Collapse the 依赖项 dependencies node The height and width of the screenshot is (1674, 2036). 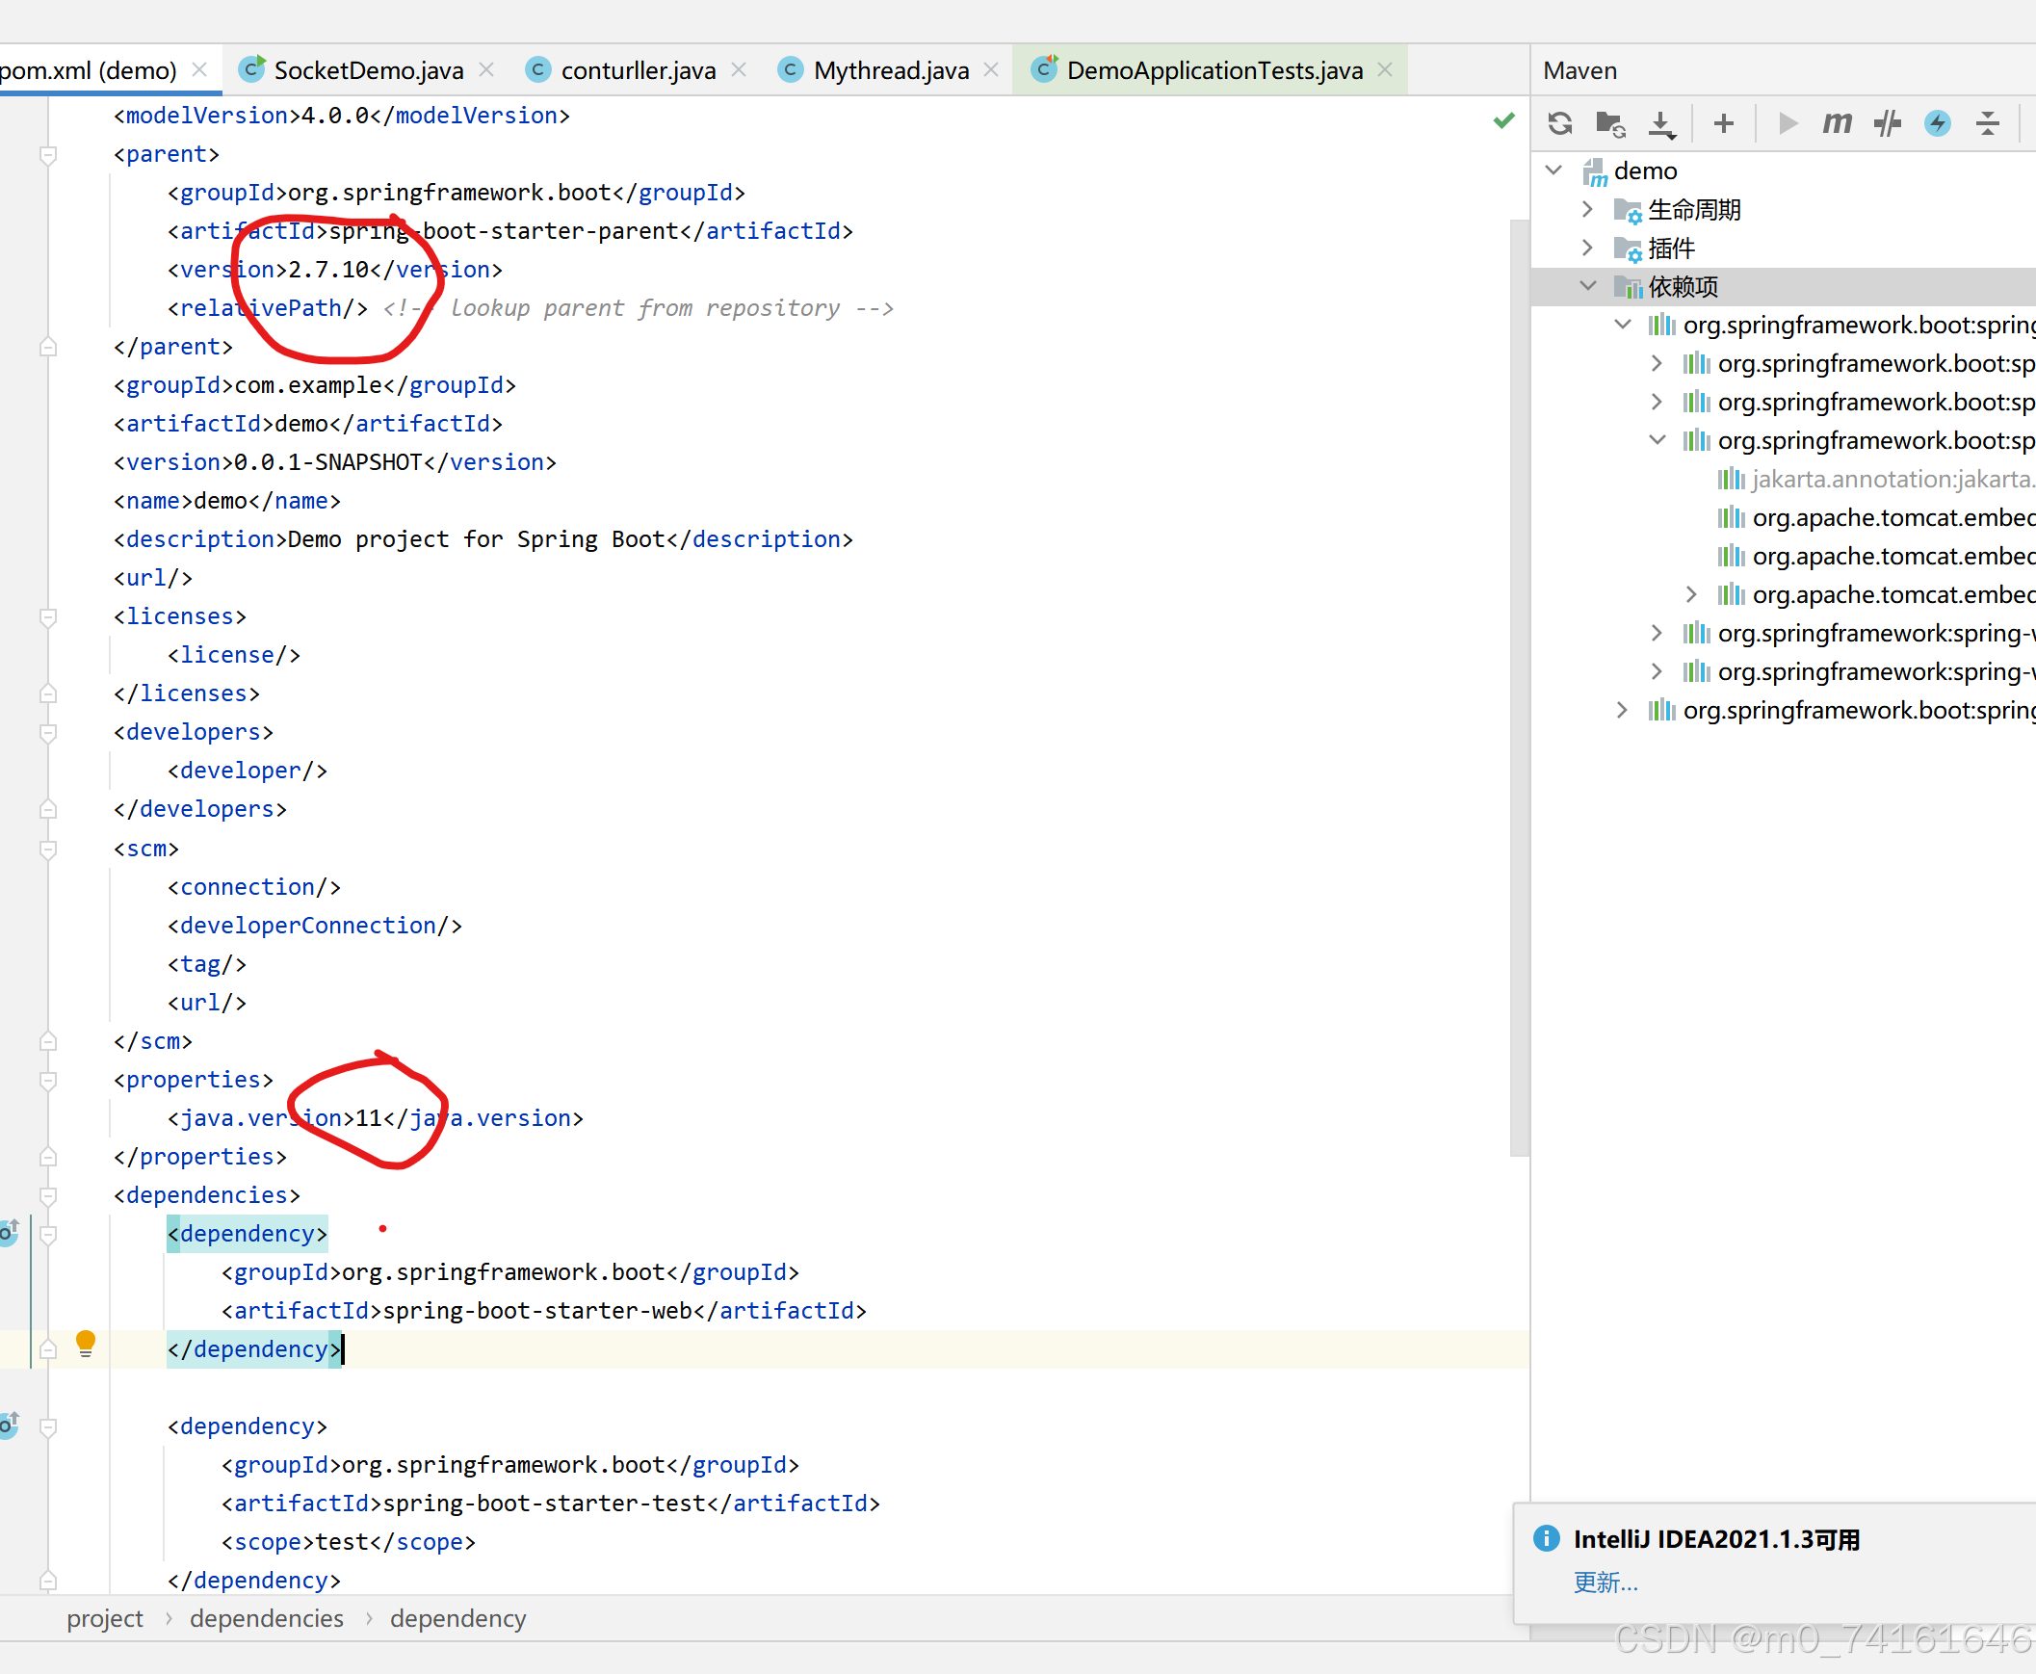coord(1588,286)
